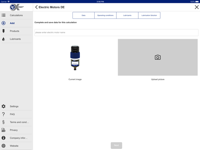Open Terms and conditions entry
Image resolution: width=200 pixels, height=150 pixels.
point(16,122)
